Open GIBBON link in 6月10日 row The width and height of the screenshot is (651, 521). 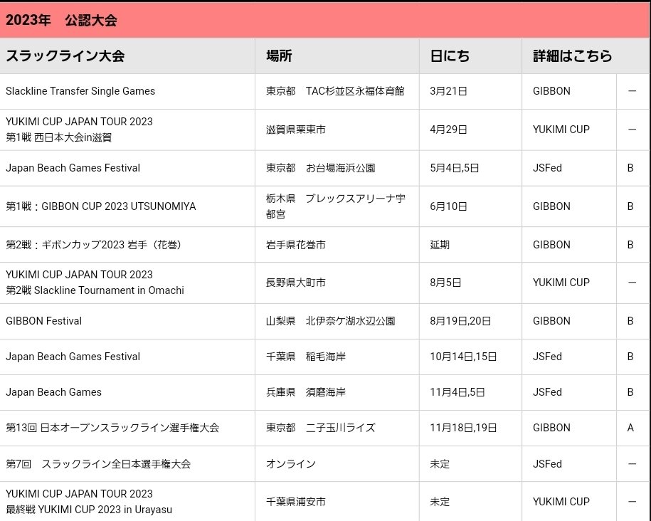(x=551, y=206)
